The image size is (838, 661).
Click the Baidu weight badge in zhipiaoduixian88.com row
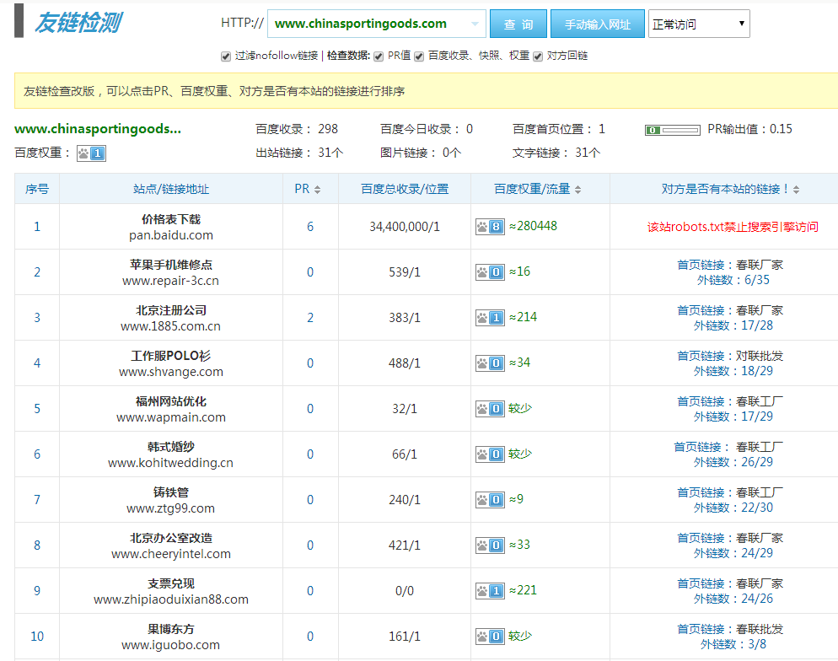(x=490, y=591)
